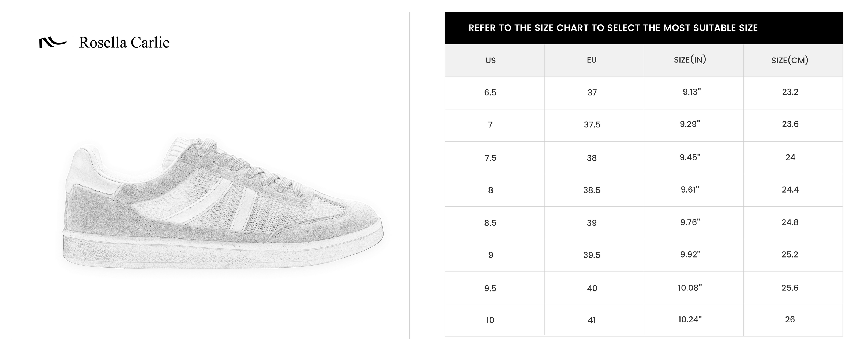857x351 pixels.
Task: Click the size chart header banner
Action: click(x=643, y=28)
